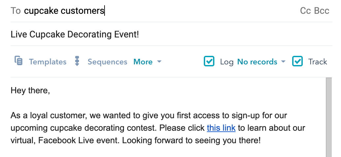
Task: Click the arrow next to No records
Action: 283,62
